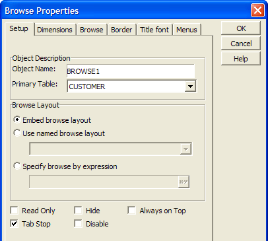Open the Dimensions tab
The width and height of the screenshot is (268, 241).
55,30
